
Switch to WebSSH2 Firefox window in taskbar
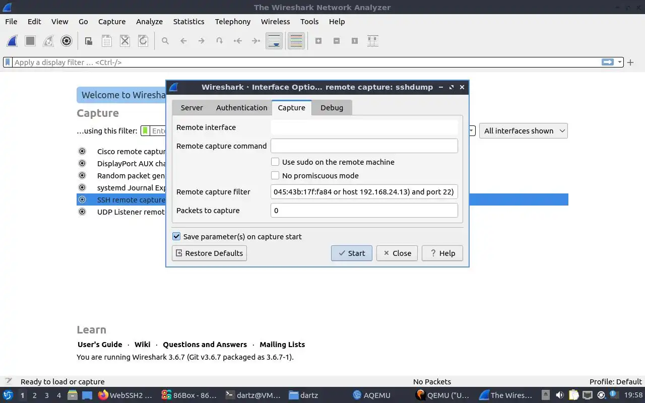click(125, 395)
